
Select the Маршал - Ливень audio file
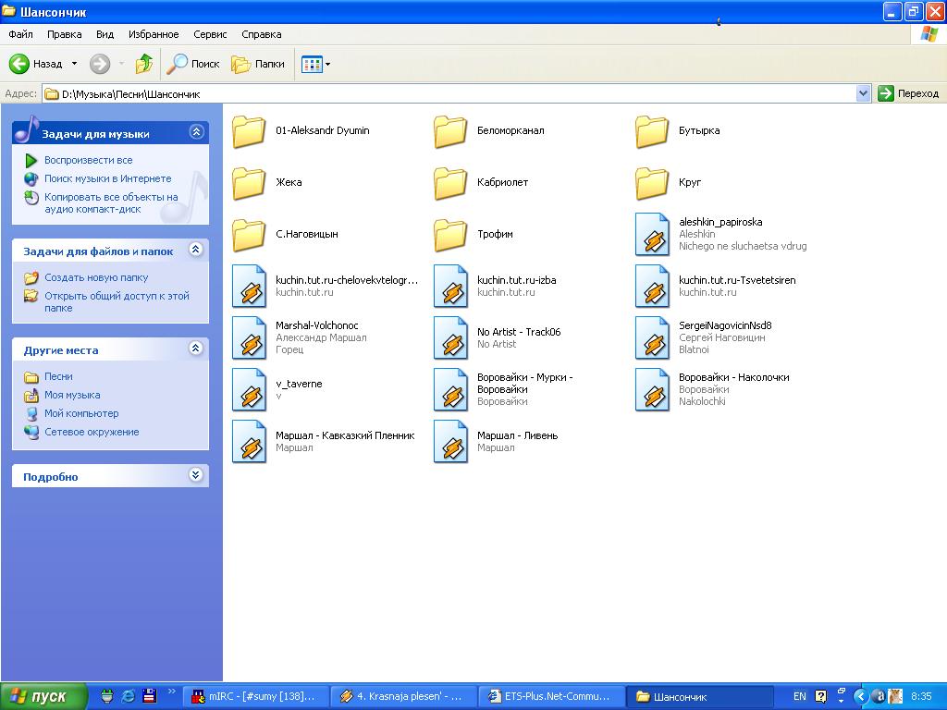(x=450, y=442)
